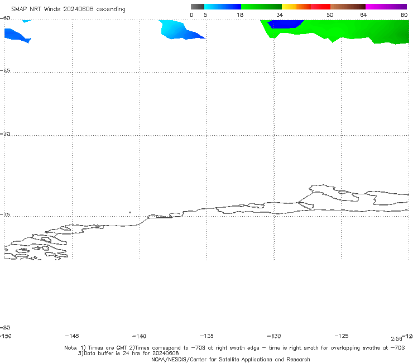Click the color bar scale label 18
The height and width of the screenshot is (363, 413).
click(240, 15)
